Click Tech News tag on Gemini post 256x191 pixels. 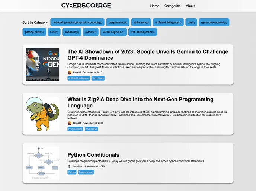98,78
